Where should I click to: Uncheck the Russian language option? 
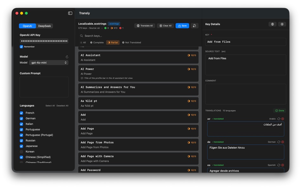(x=21, y=140)
